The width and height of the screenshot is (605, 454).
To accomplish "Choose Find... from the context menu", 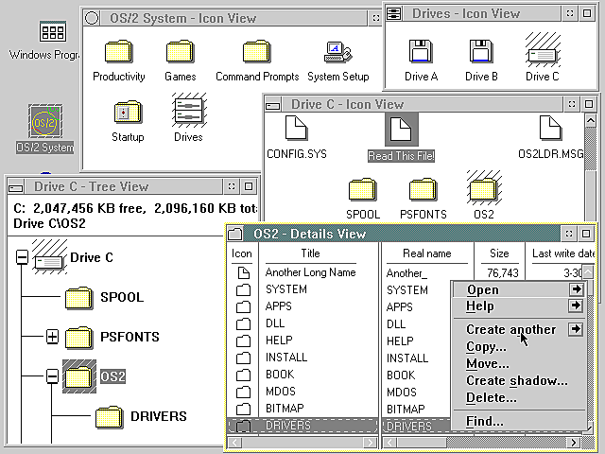I will (x=485, y=421).
